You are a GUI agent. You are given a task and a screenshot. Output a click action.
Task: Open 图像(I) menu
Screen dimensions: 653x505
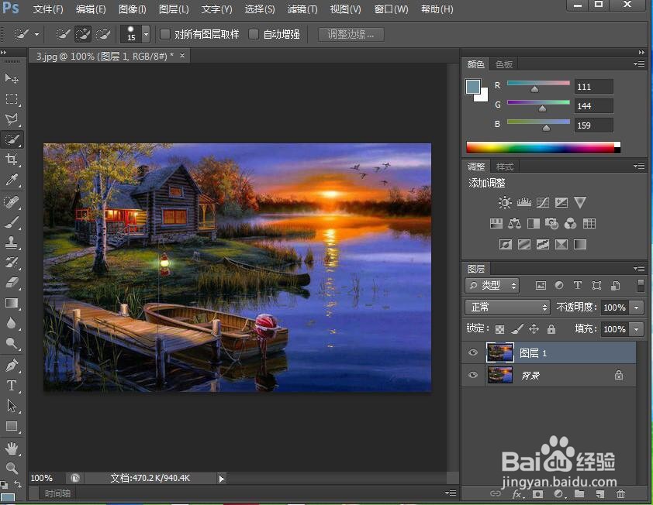[x=132, y=9]
